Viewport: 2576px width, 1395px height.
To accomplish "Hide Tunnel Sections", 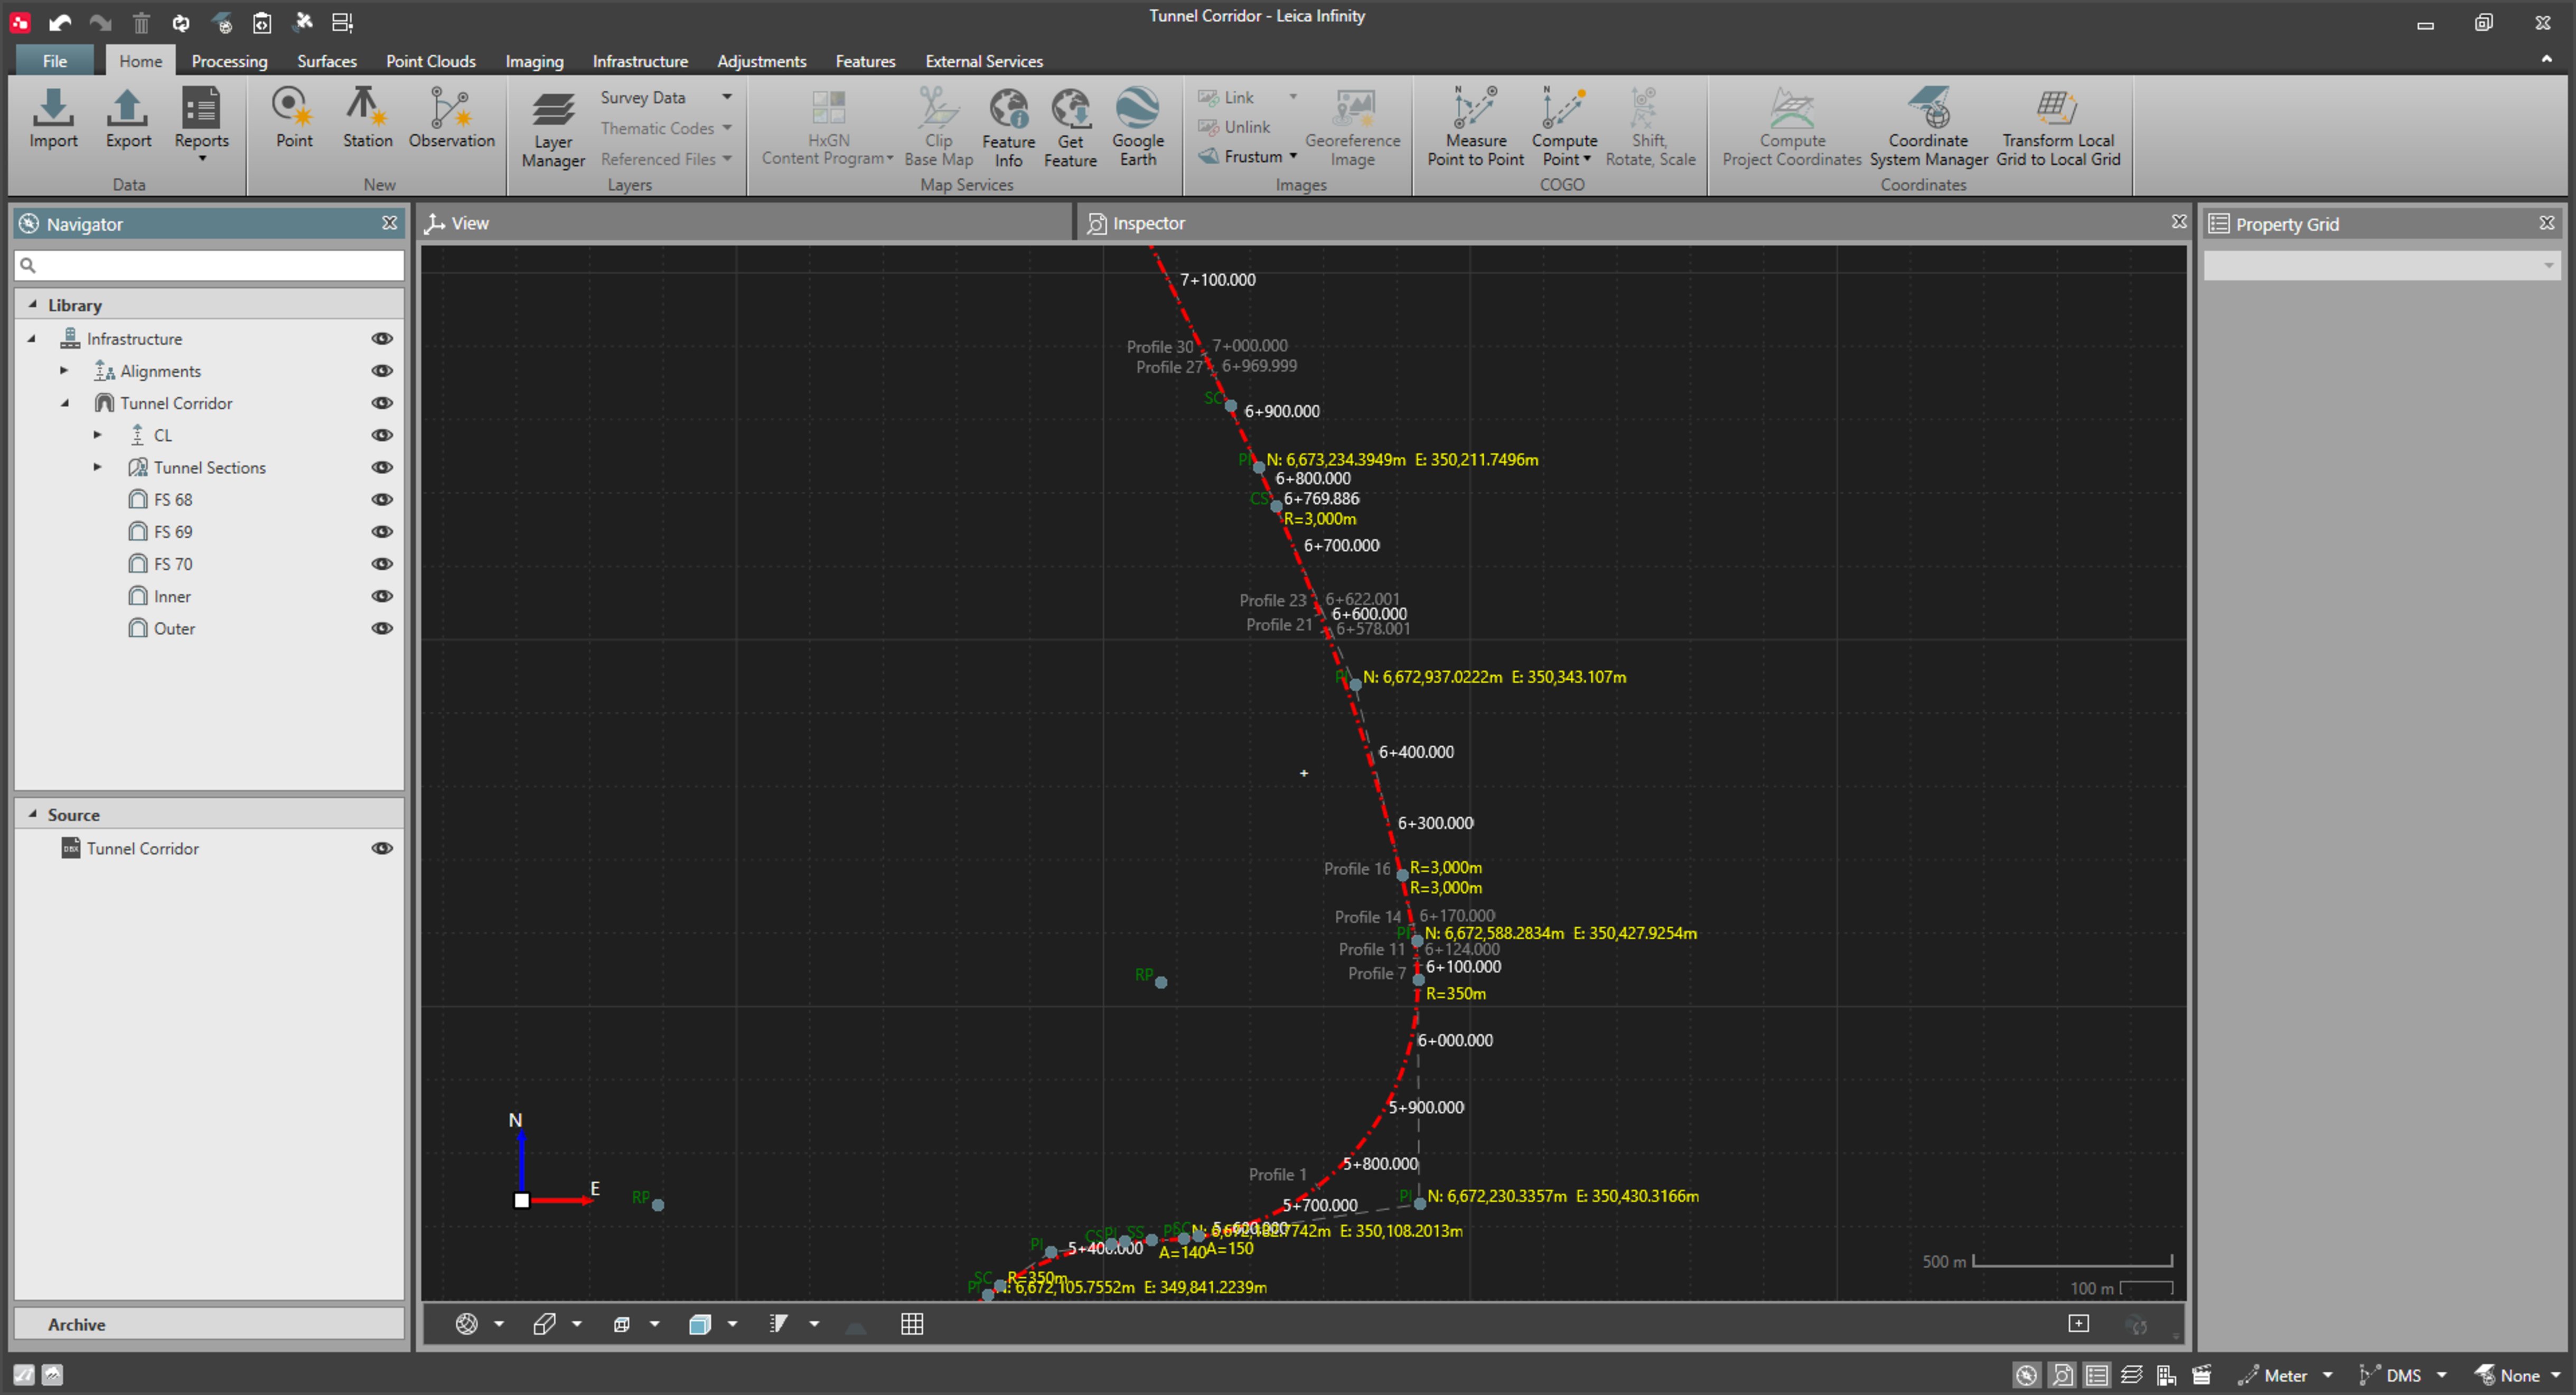I will (x=381, y=467).
